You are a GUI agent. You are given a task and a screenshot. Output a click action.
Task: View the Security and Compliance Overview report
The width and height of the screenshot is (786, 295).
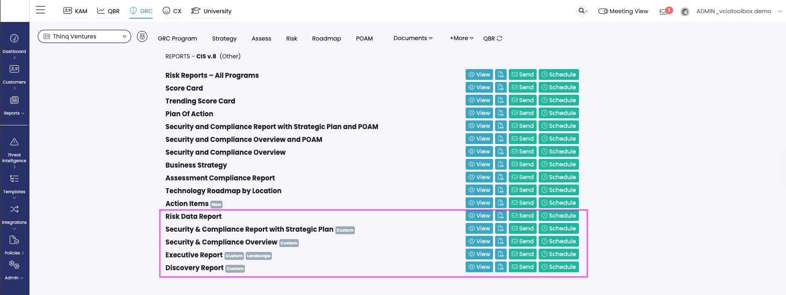[479, 151]
